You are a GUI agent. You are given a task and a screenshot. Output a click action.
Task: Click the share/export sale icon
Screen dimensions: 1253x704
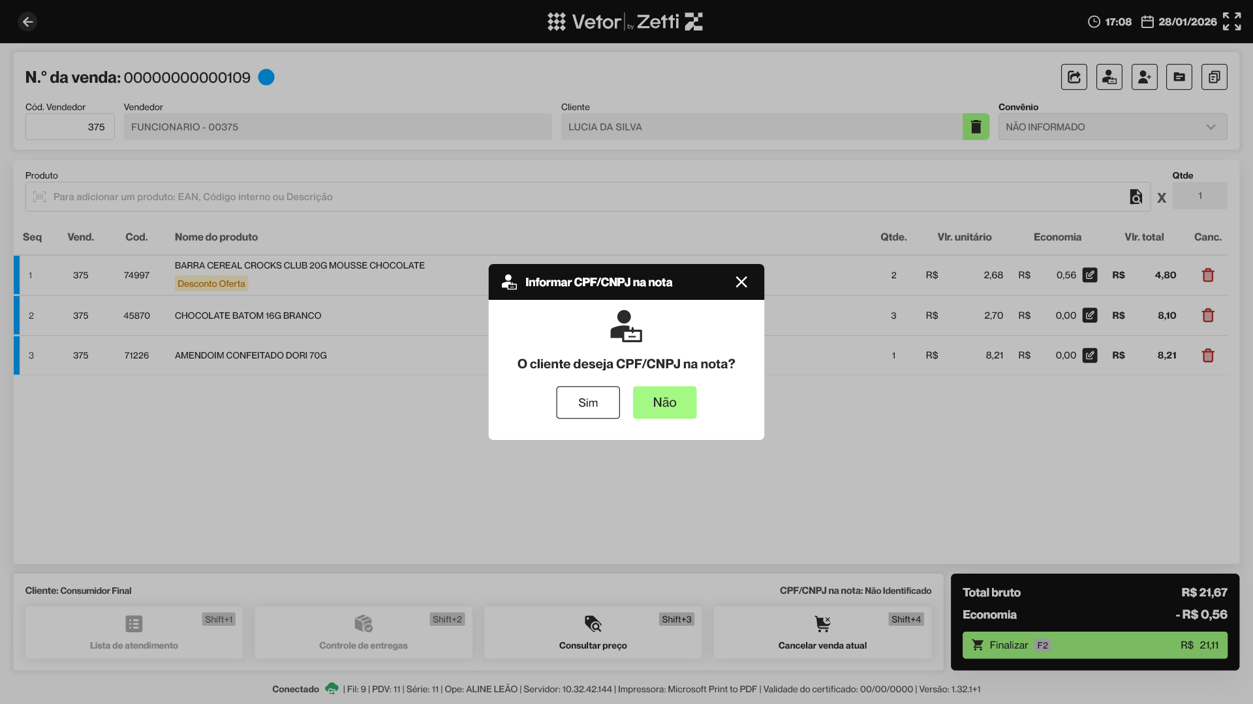(1074, 77)
